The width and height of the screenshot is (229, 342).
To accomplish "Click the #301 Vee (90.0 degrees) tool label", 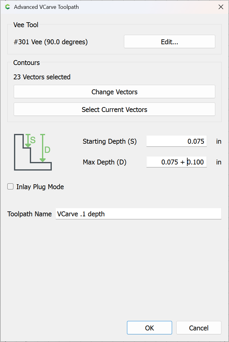I will [51, 42].
